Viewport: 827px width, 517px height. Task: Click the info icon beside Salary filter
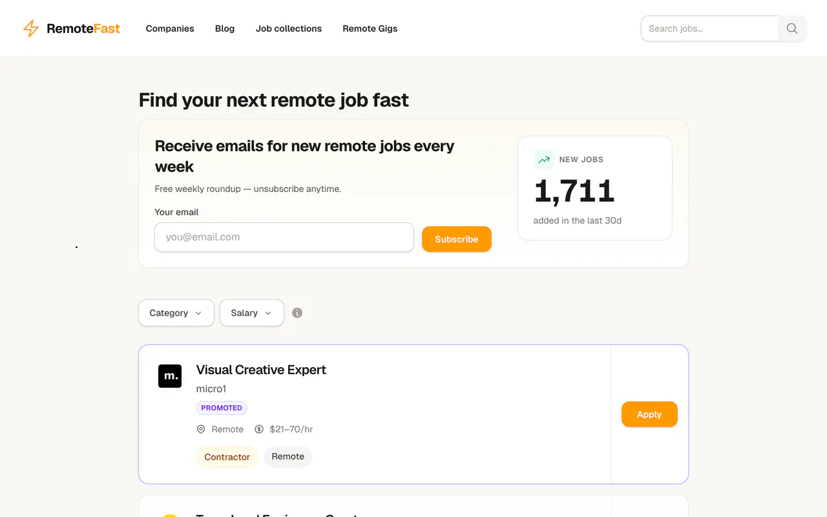pos(297,313)
